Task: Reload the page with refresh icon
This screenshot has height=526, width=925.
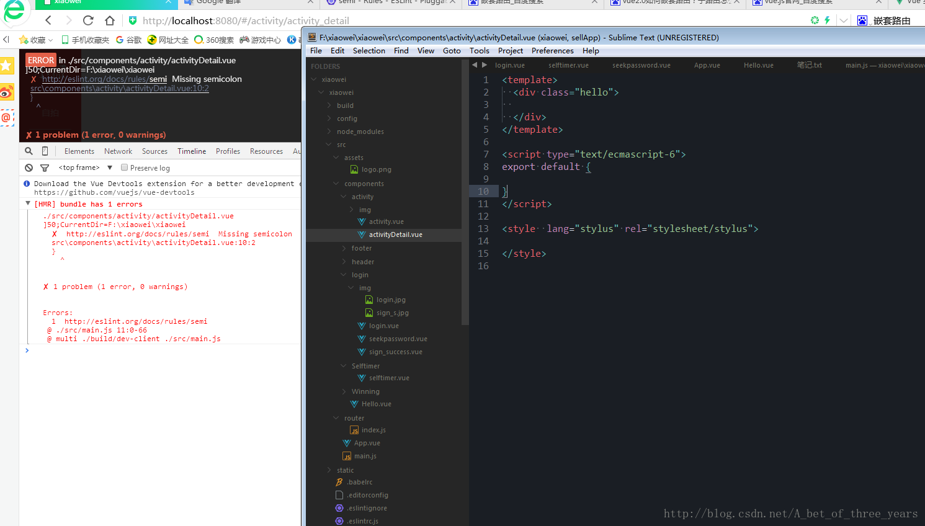Action: (88, 20)
